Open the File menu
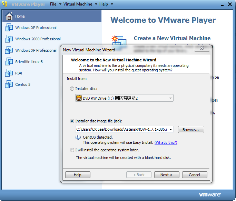 (56, 4)
